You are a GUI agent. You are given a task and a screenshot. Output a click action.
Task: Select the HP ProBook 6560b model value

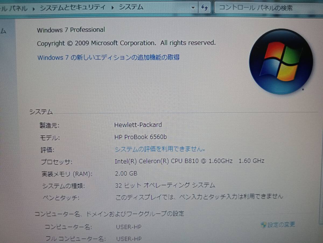click(x=141, y=137)
